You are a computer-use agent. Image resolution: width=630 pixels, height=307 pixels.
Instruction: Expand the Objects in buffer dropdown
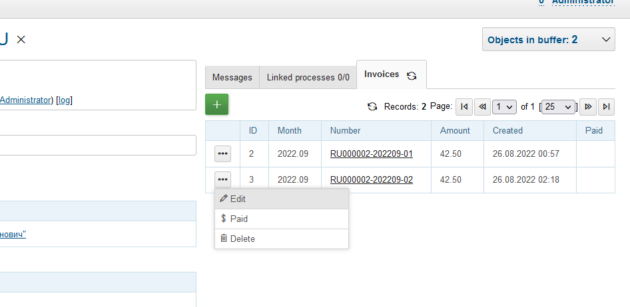(x=548, y=40)
